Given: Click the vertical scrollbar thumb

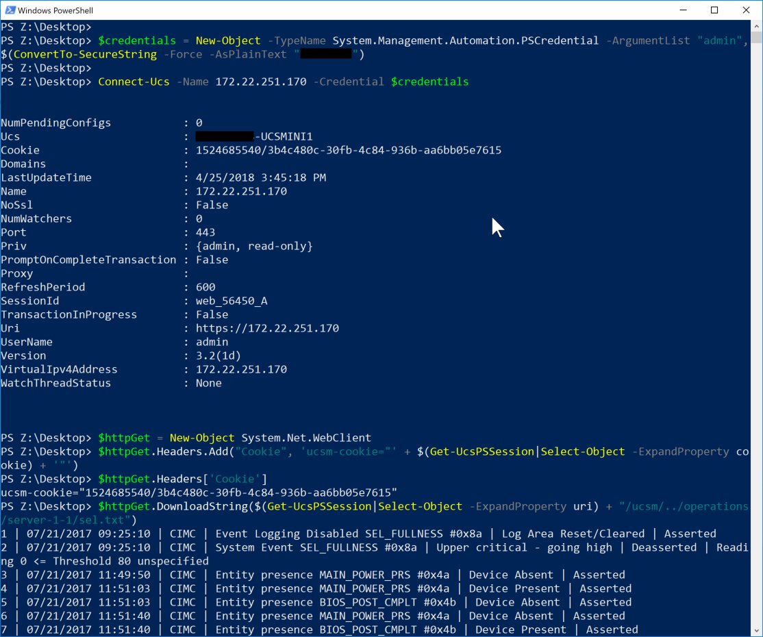Looking at the screenshot, I should [x=757, y=38].
